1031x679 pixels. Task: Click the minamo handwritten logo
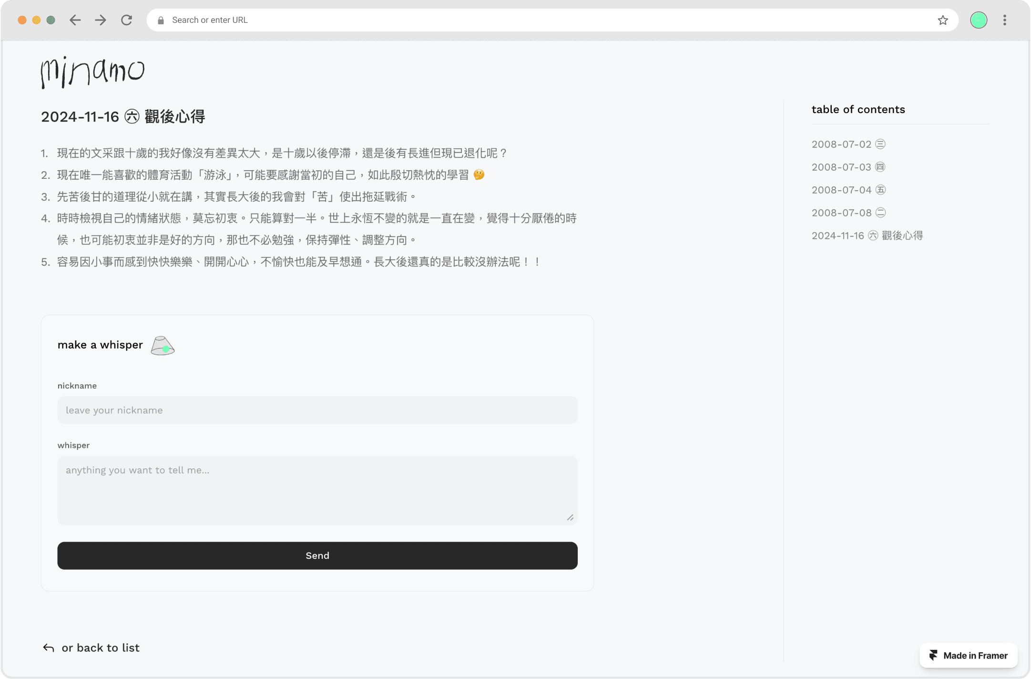pyautogui.click(x=92, y=72)
